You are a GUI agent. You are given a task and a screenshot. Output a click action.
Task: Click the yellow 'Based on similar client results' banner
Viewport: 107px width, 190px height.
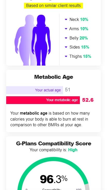tap(53, 6)
